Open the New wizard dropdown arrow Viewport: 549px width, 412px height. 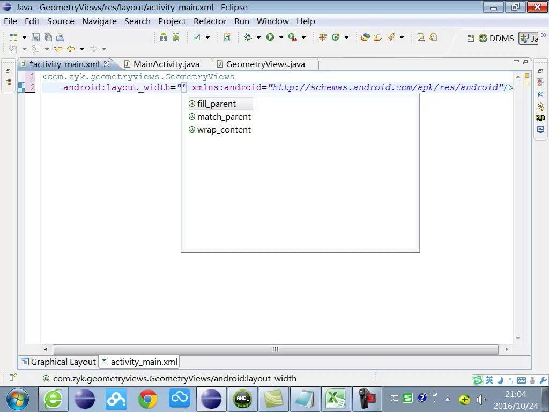[24, 37]
